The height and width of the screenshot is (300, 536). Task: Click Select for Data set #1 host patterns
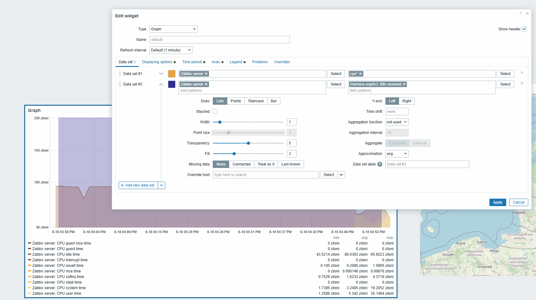336,74
